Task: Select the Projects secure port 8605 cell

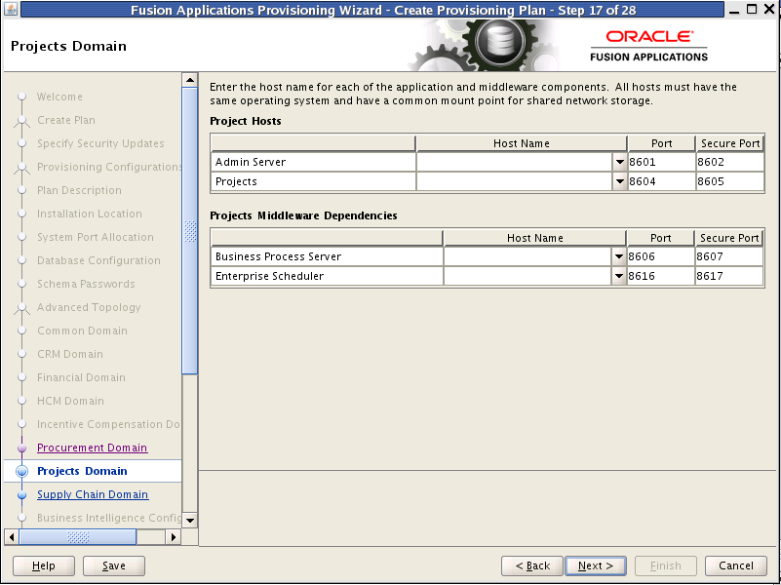Action: pyautogui.click(x=729, y=181)
